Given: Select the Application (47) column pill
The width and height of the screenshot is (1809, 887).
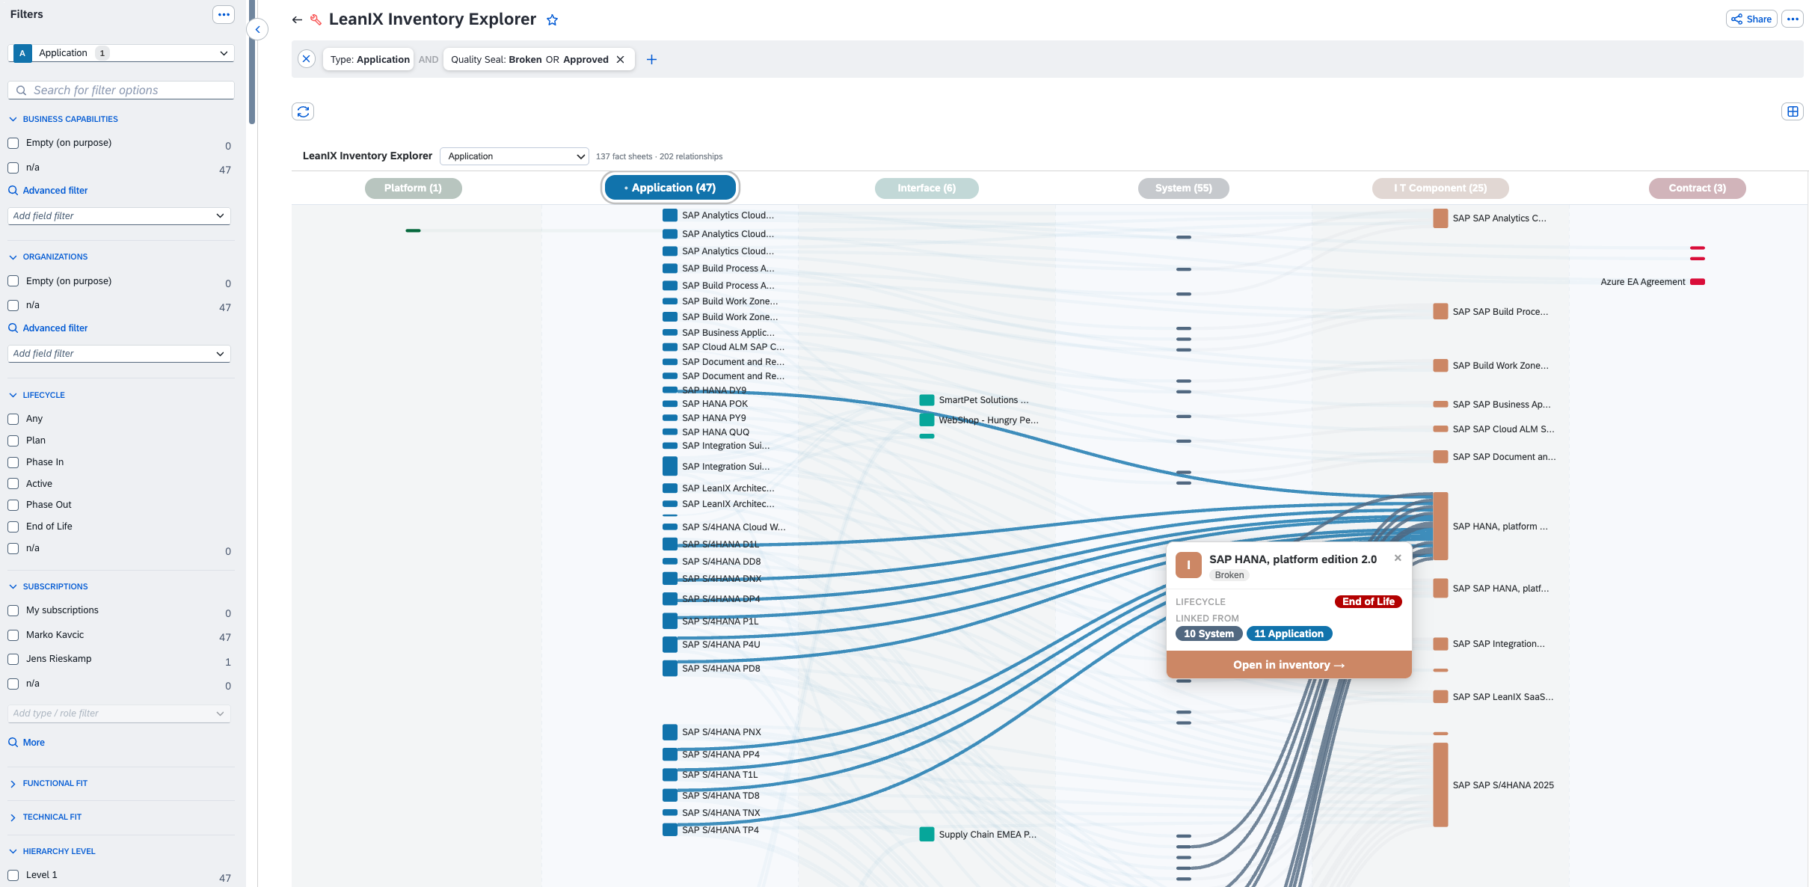Looking at the screenshot, I should click(x=670, y=188).
